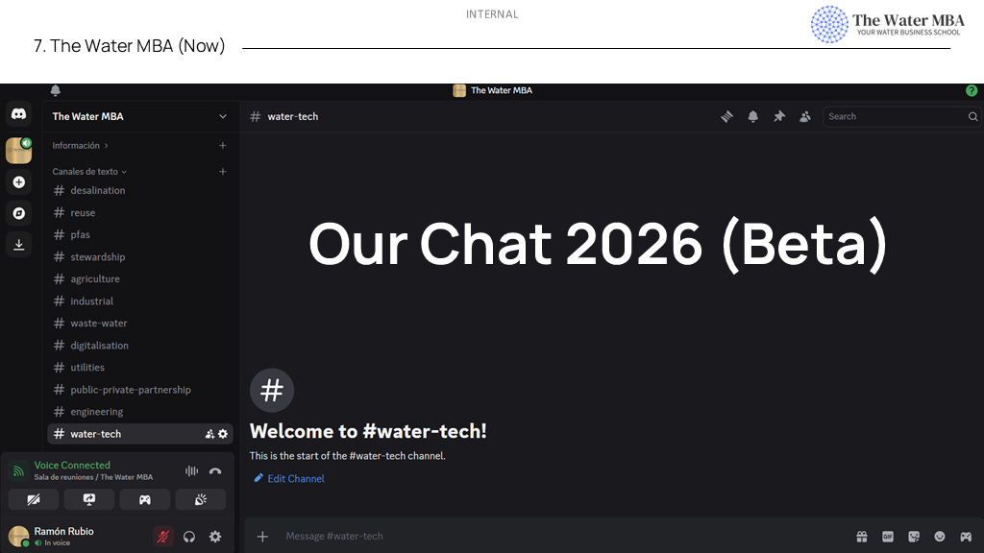Start an activity with controller button
The width and height of the screenshot is (984, 553).
pos(145,499)
